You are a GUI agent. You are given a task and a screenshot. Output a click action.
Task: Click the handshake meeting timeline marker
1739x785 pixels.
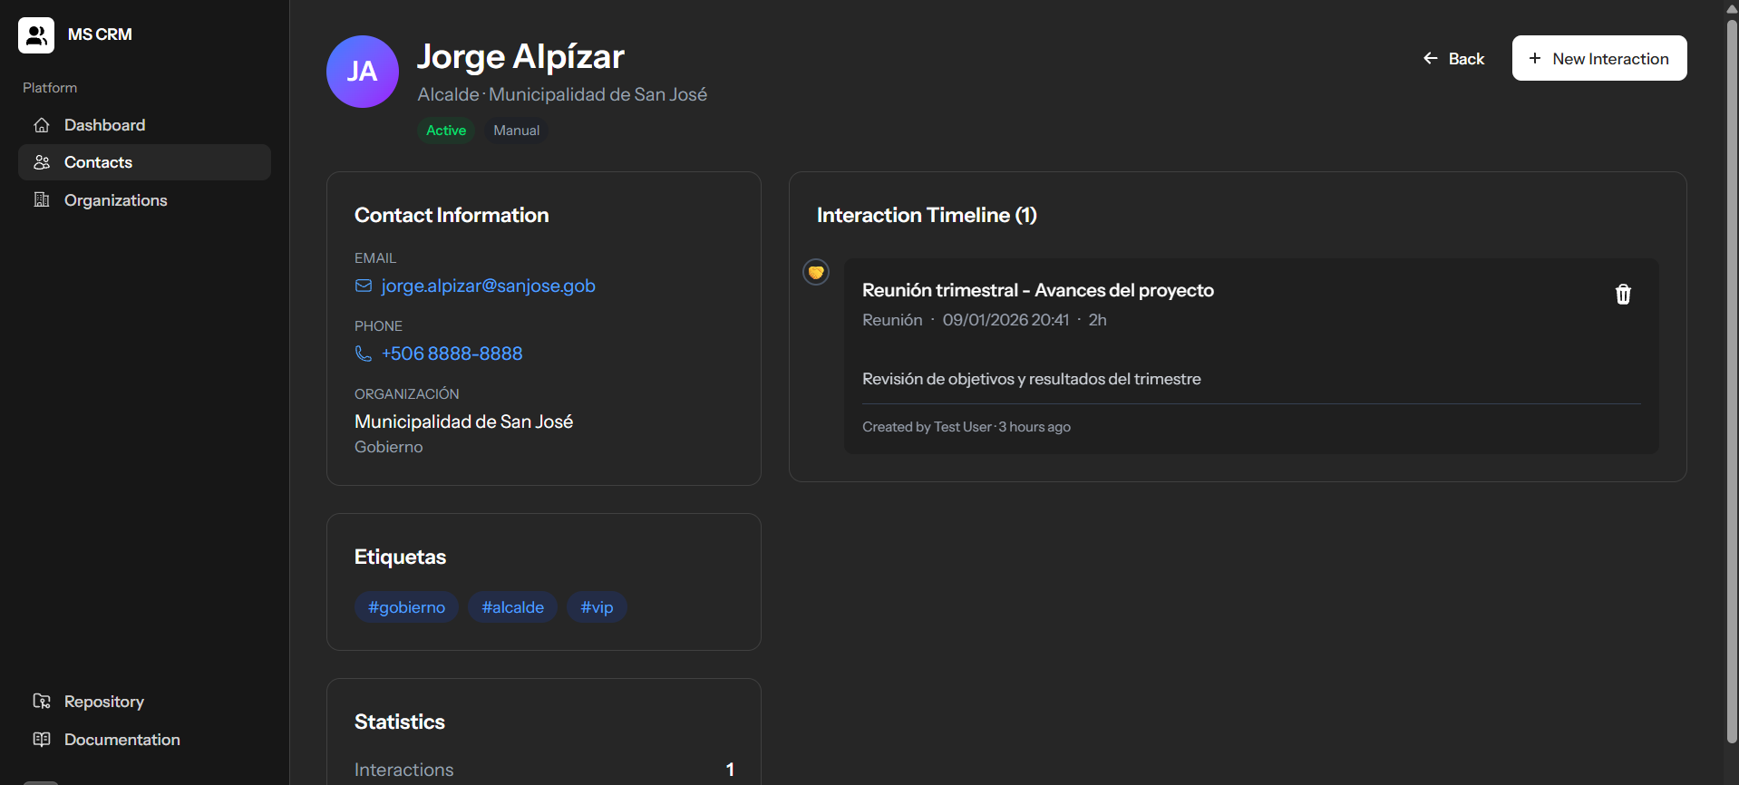pos(816,272)
